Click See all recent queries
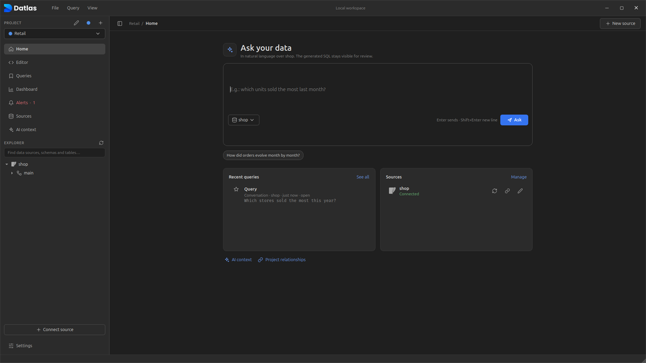This screenshot has height=363, width=646. coord(363,177)
